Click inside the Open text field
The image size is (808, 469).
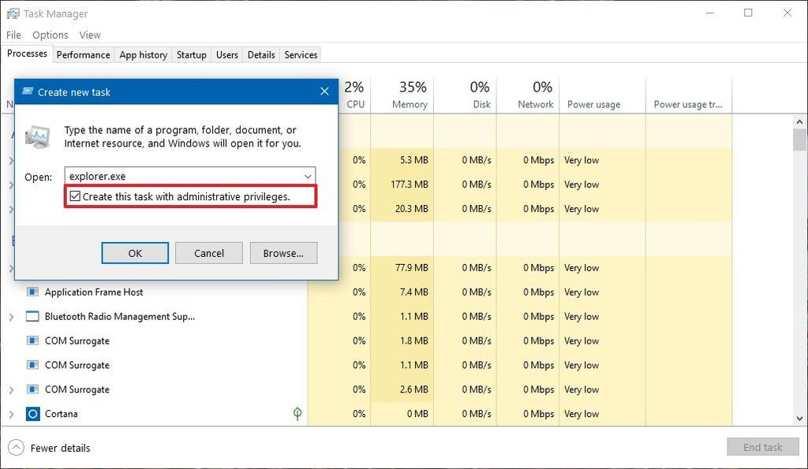point(181,176)
